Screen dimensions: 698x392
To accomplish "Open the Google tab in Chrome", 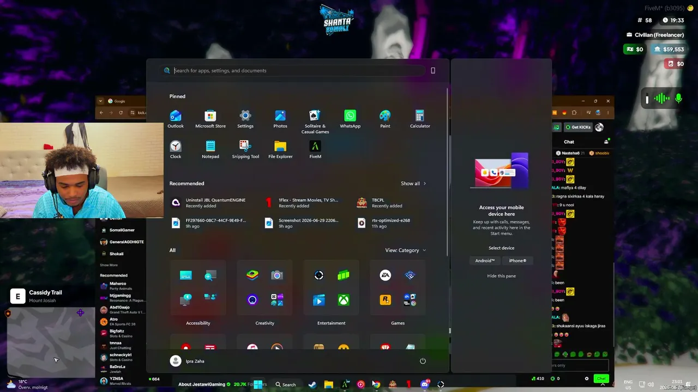I will click(120, 101).
